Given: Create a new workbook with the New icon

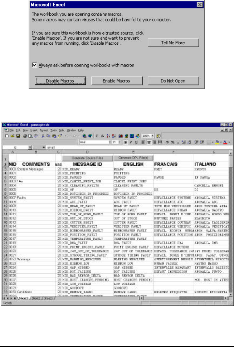Looking at the screenshot, I should [x=7, y=136].
